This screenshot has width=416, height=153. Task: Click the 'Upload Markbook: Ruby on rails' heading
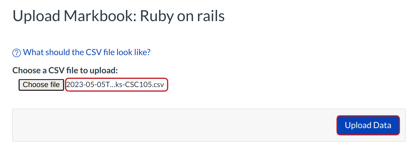[119, 16]
